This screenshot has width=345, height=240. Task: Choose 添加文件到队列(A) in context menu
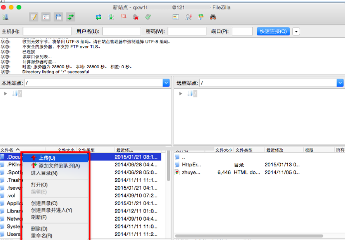55,165
